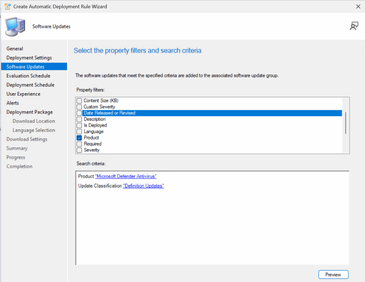Close the Create Automatic Deployment Rule Wizard
The image size is (365, 282).
click(x=358, y=6)
